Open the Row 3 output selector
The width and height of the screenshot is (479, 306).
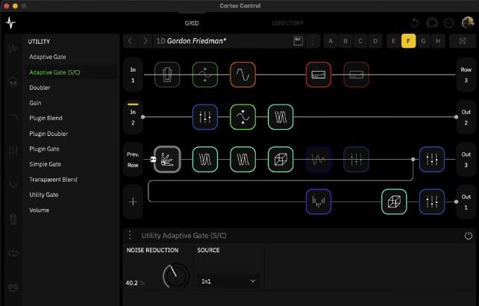click(x=466, y=75)
